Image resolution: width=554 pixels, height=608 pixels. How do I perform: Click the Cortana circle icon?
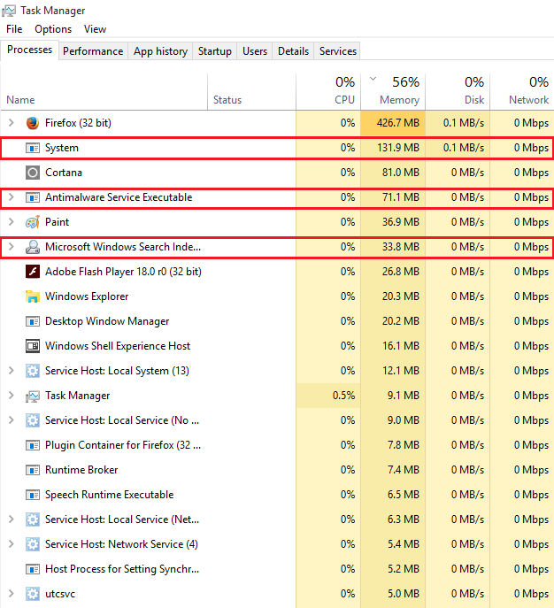pyautogui.click(x=33, y=173)
